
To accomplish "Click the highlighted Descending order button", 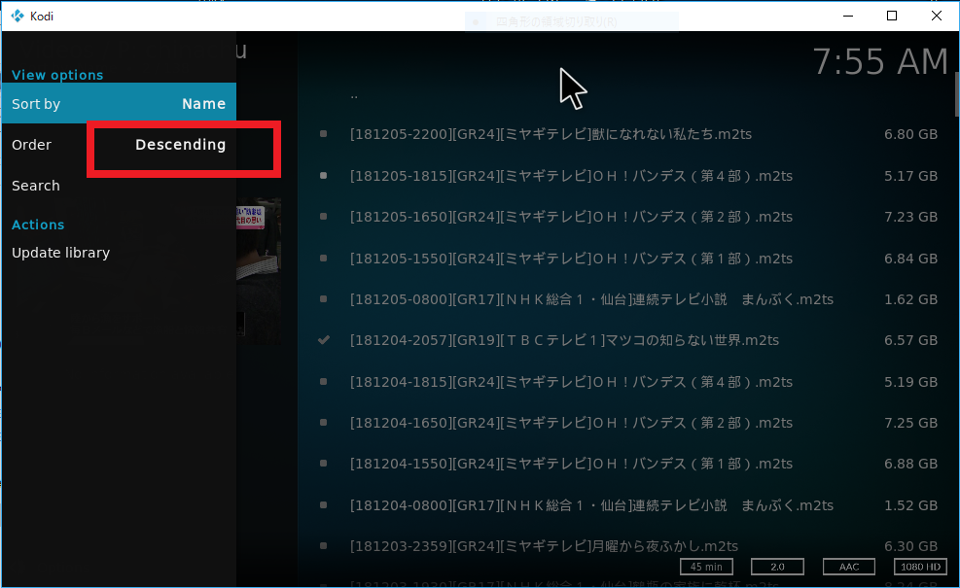I will [181, 145].
